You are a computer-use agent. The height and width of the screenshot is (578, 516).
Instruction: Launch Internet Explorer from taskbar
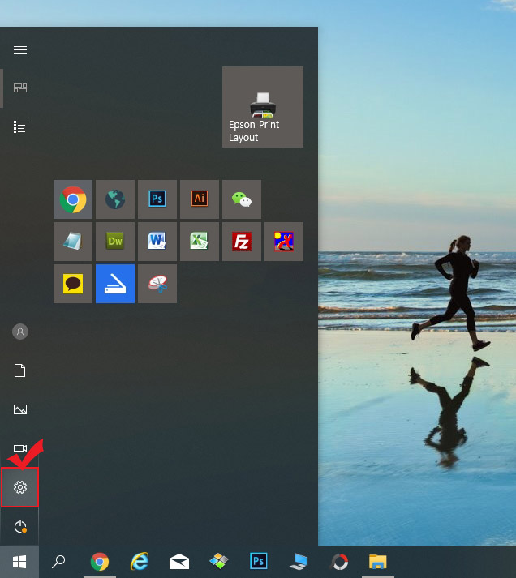tap(140, 562)
